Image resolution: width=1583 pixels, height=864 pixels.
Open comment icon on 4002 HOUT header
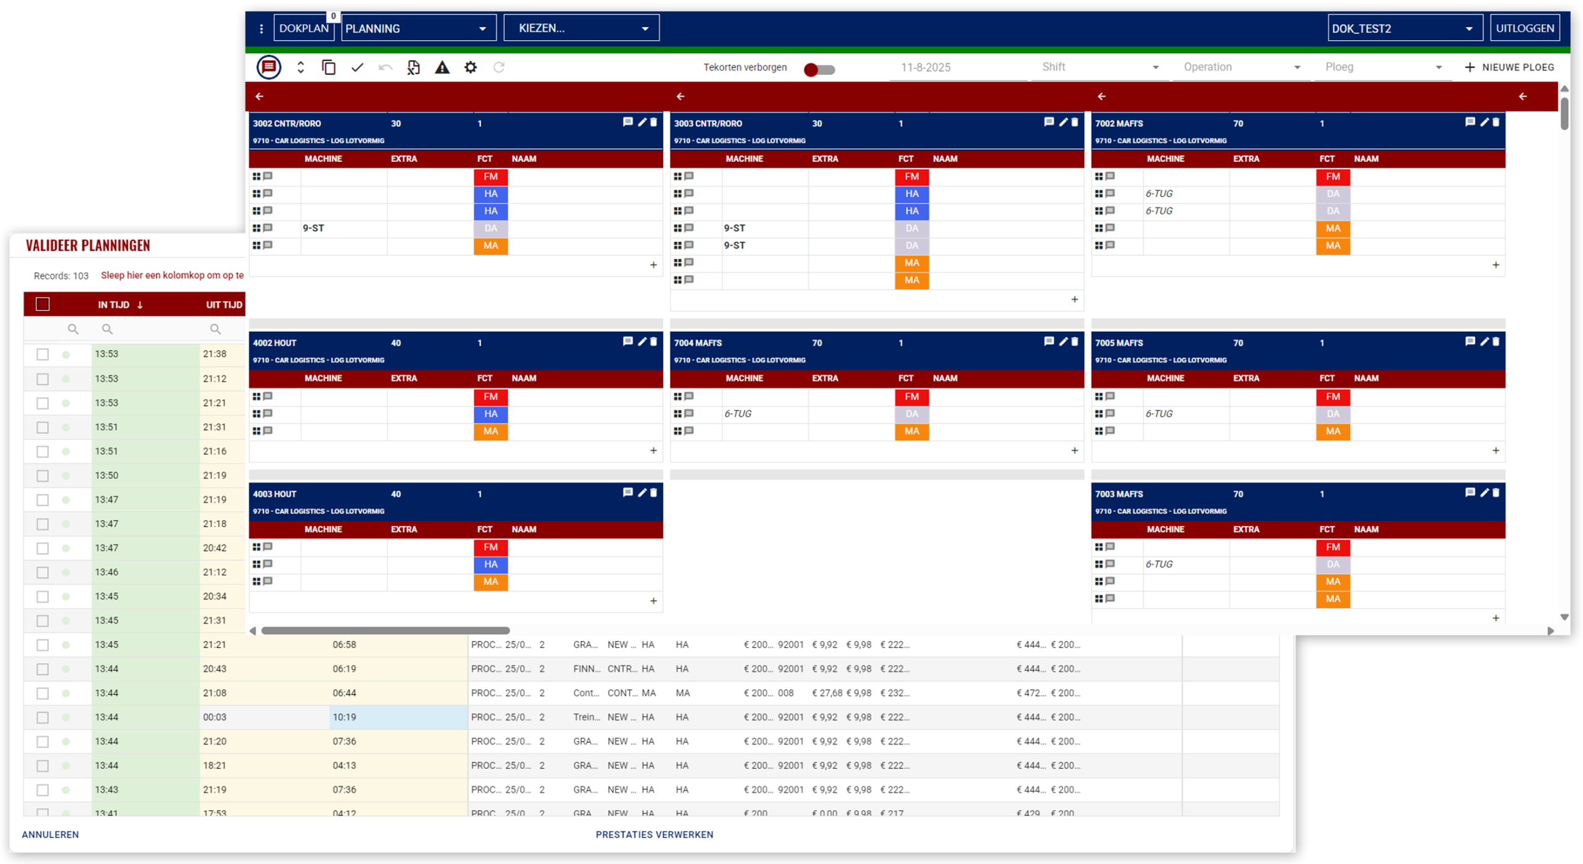[x=628, y=342]
